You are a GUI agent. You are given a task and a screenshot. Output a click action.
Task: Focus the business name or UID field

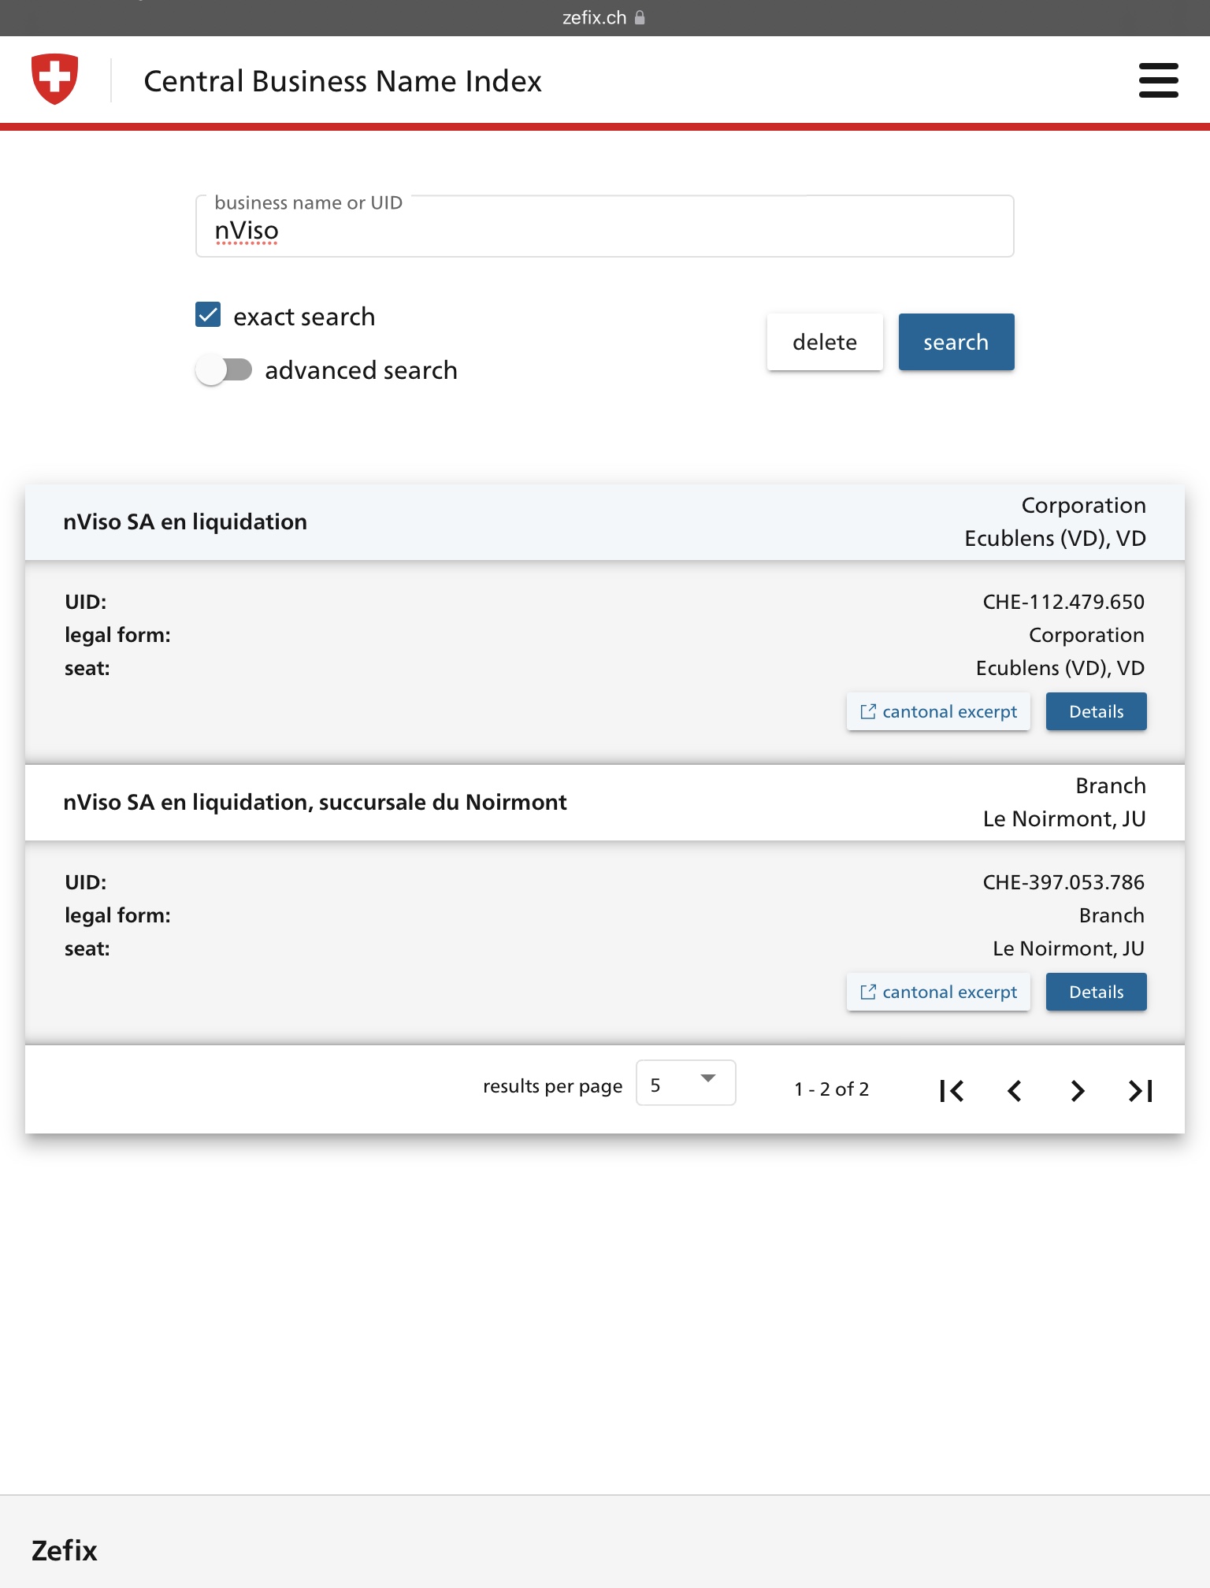[604, 231]
